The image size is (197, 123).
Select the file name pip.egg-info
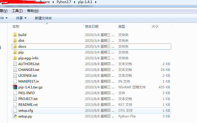click(x=28, y=58)
